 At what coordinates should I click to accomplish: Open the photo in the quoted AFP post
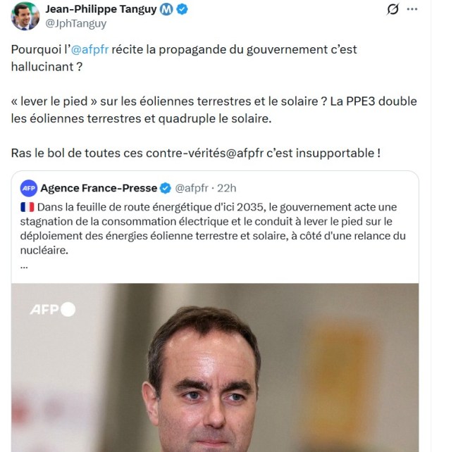click(215, 368)
